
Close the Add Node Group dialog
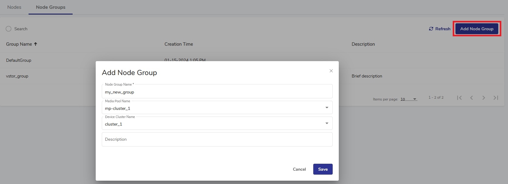pyautogui.click(x=331, y=71)
